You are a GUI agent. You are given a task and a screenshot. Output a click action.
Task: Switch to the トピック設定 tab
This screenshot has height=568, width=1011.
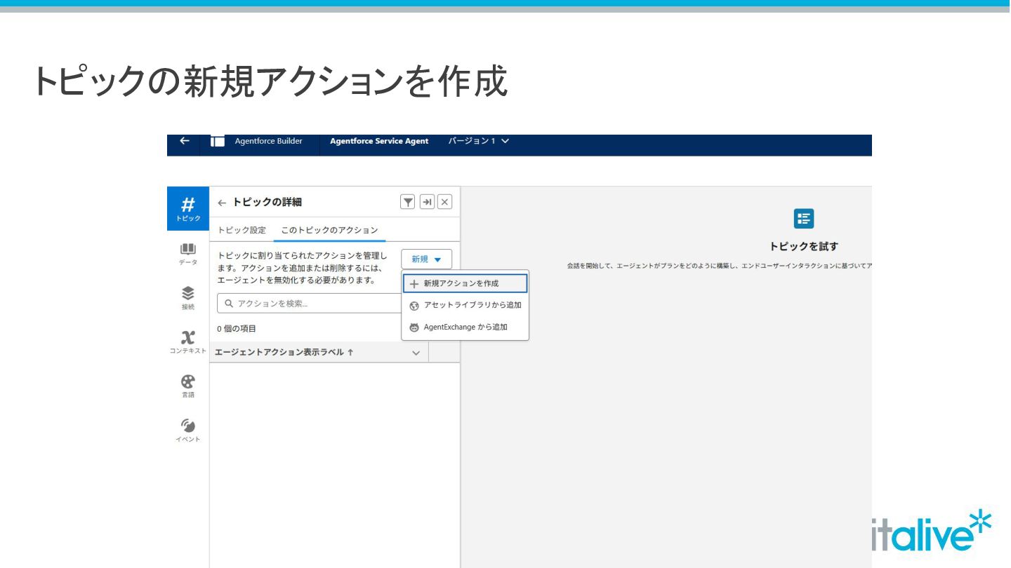(242, 230)
